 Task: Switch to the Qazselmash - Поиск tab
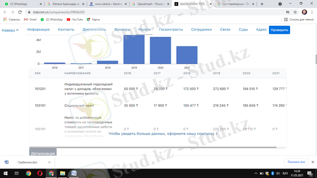pyautogui.click(x=150, y=4)
